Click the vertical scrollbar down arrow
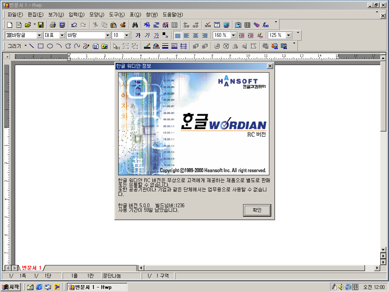Viewport: 389px width, 292px height. coord(383,250)
